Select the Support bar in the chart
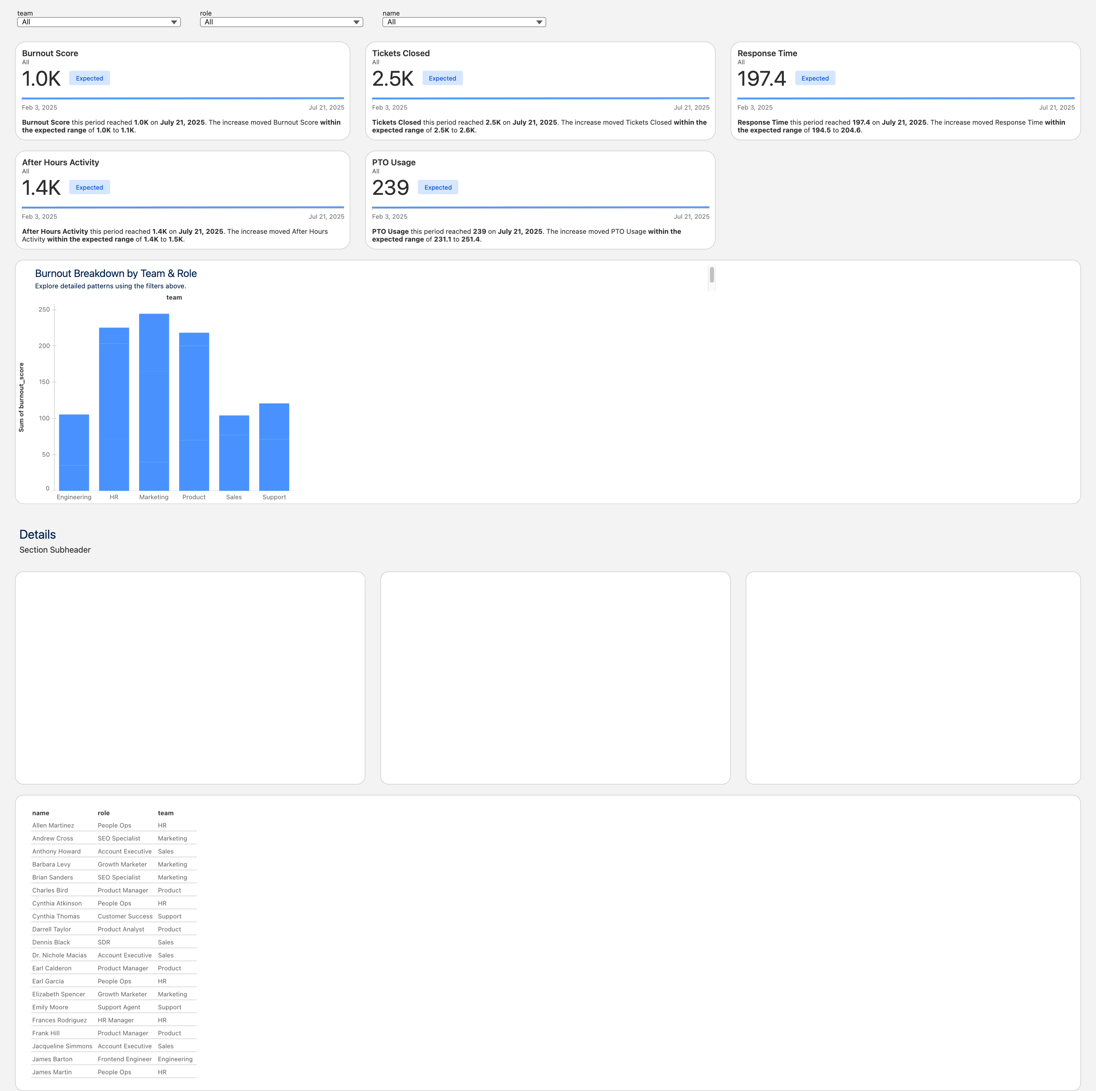 point(274,446)
